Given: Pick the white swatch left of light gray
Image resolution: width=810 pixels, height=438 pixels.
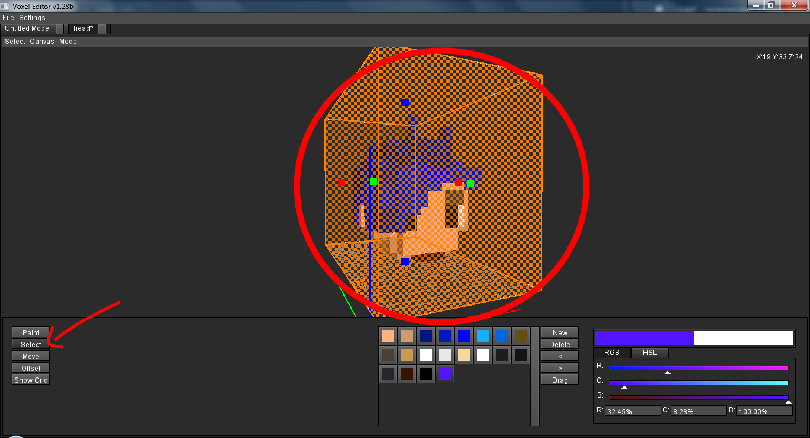Looking at the screenshot, I should pyautogui.click(x=426, y=355).
